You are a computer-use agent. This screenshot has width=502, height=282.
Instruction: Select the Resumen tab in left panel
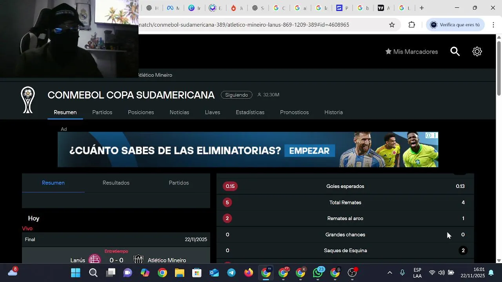(53, 183)
